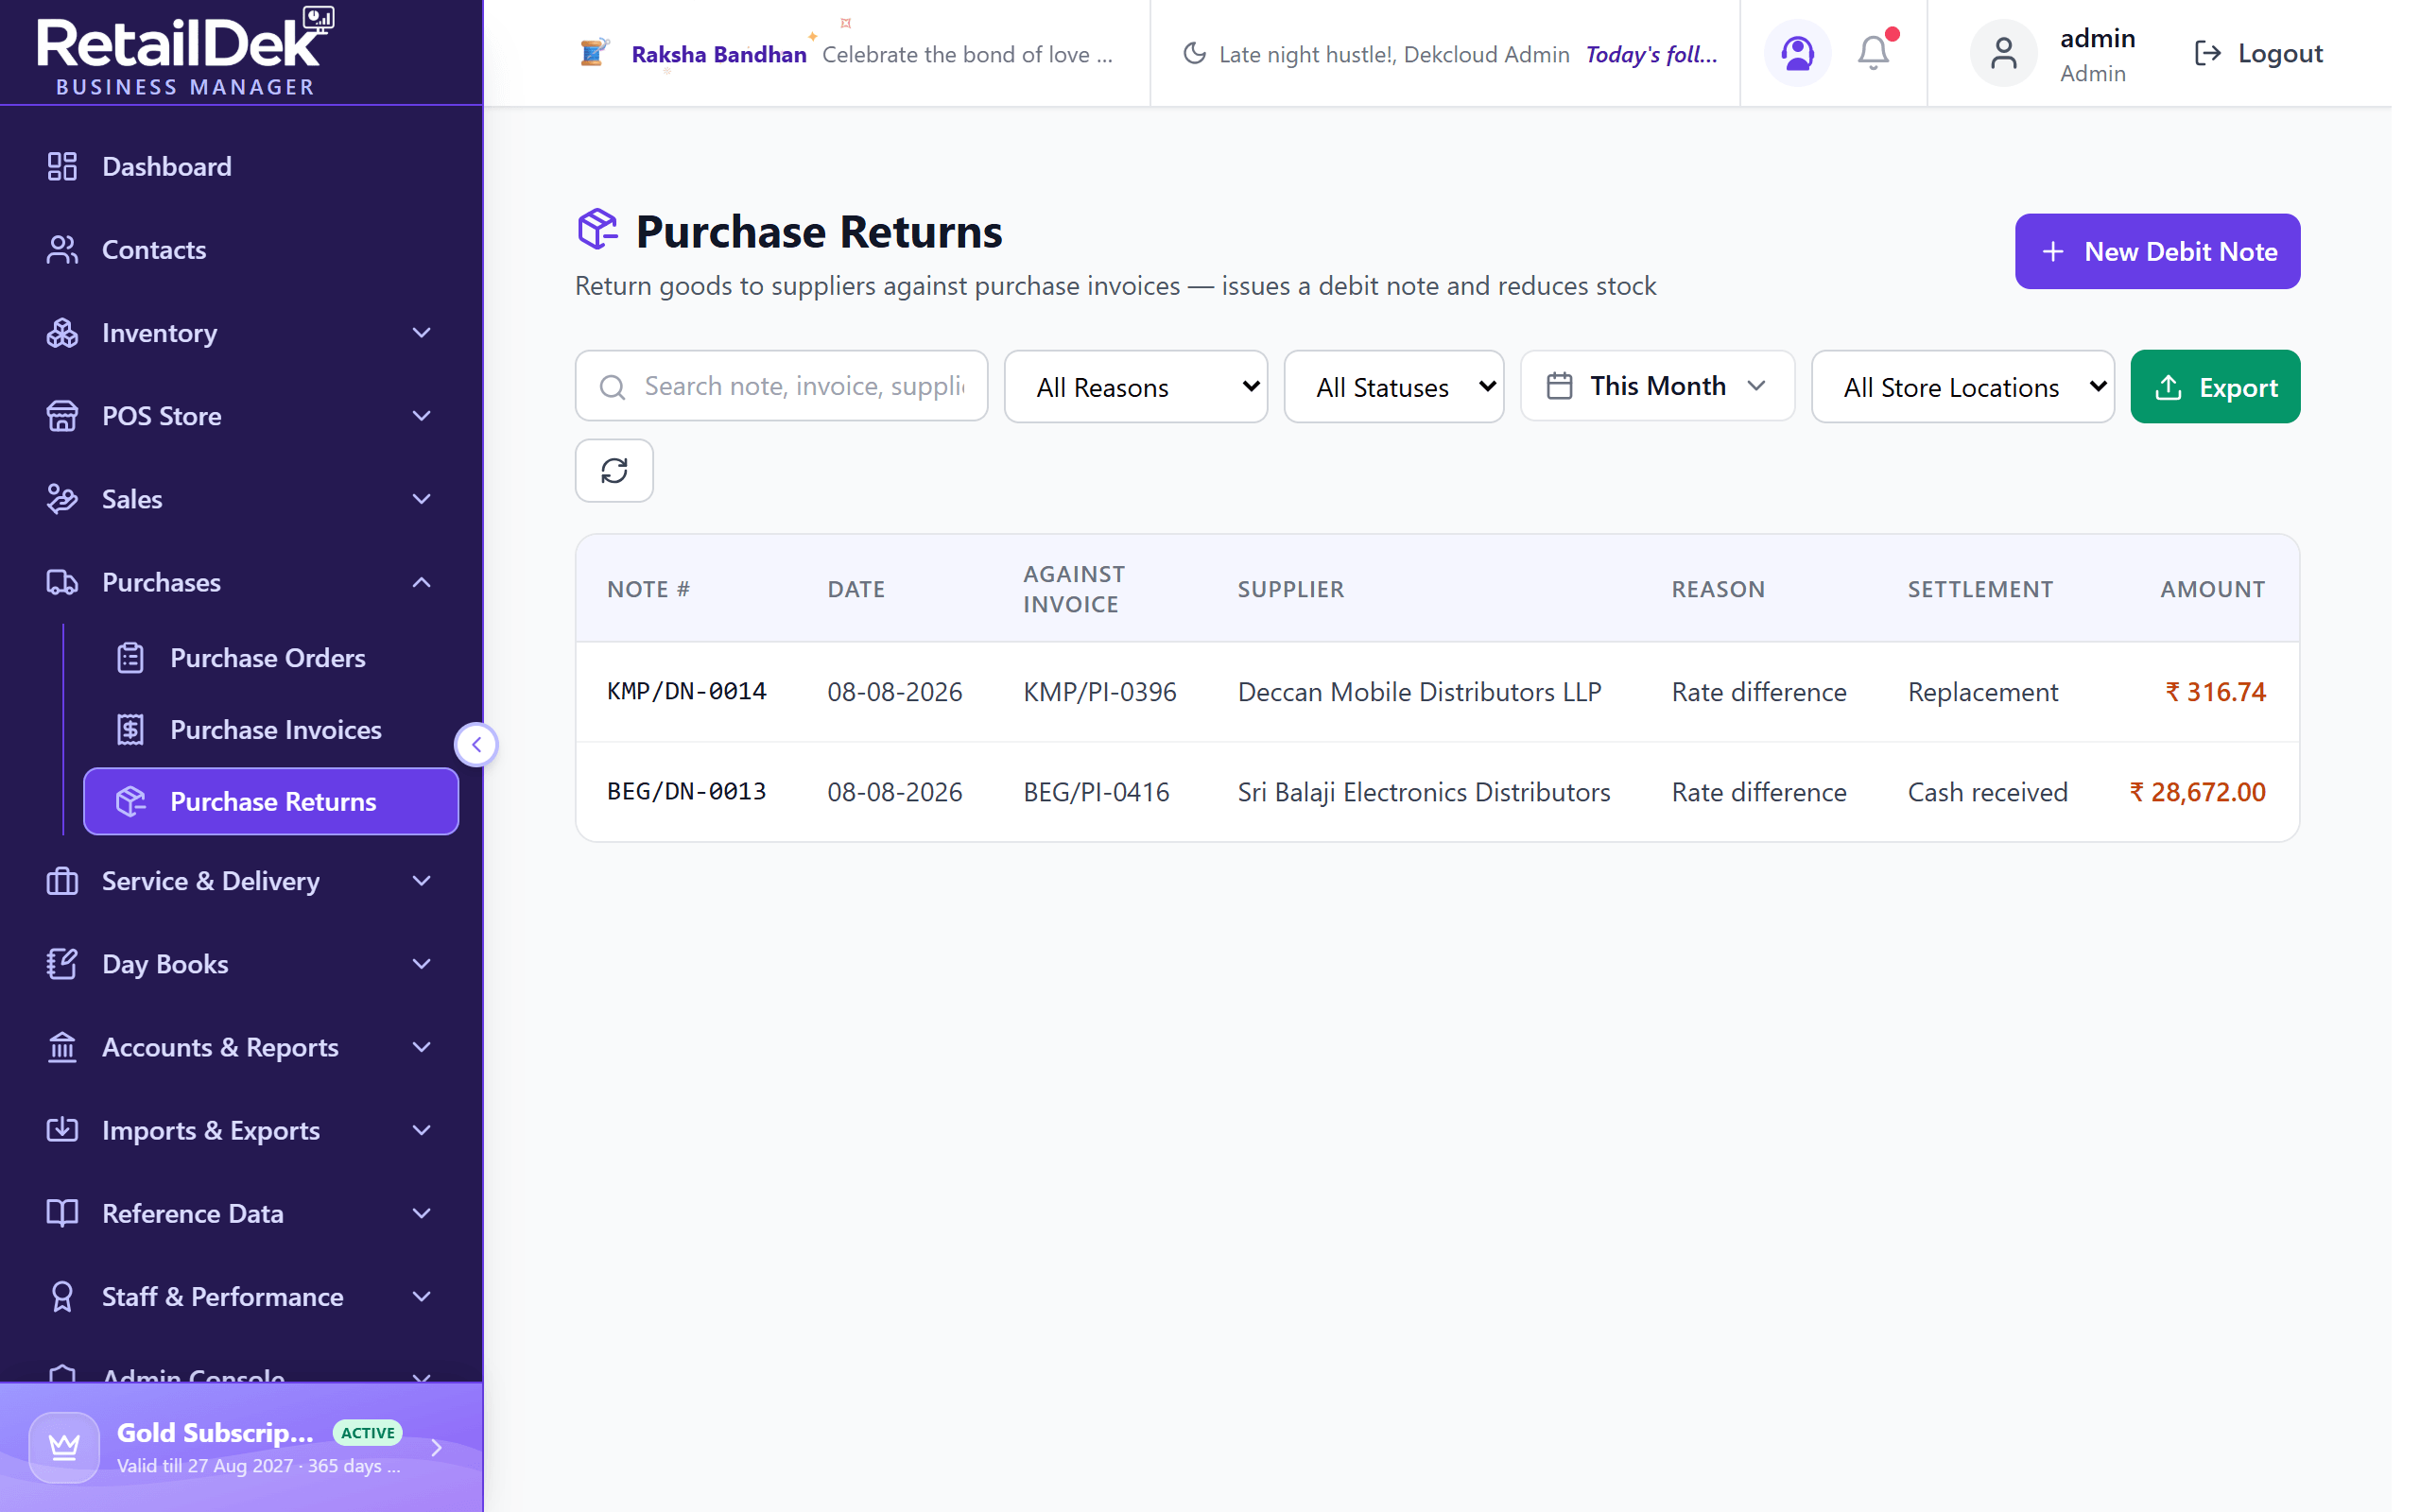The image size is (2420, 1512).
Task: Click the Contacts people icon
Action: point(62,249)
